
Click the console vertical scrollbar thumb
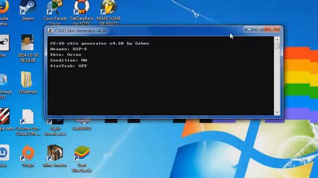[277, 45]
